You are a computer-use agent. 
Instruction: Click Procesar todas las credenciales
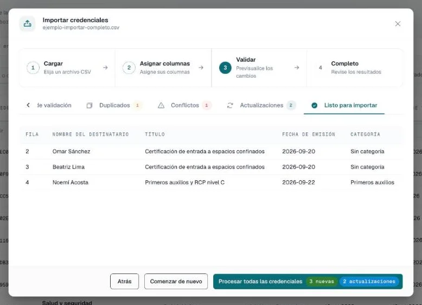(308, 282)
